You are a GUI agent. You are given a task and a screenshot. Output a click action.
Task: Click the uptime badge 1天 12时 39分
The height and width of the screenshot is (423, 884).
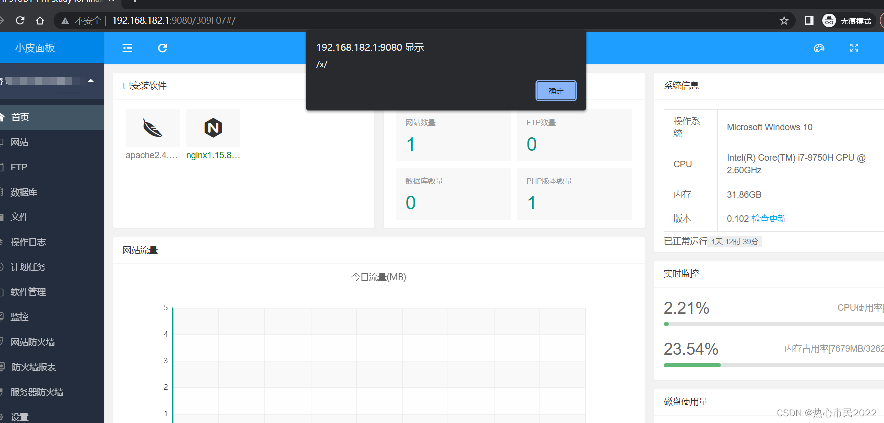(x=735, y=242)
